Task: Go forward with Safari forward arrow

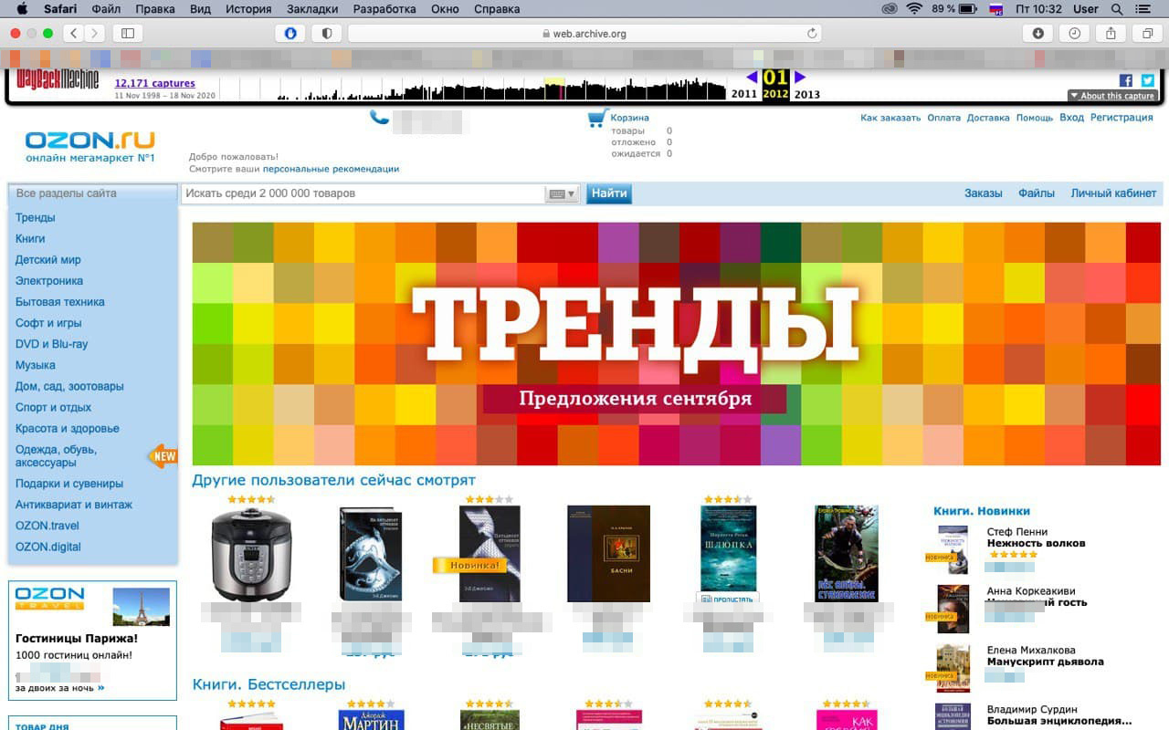Action: (95, 33)
